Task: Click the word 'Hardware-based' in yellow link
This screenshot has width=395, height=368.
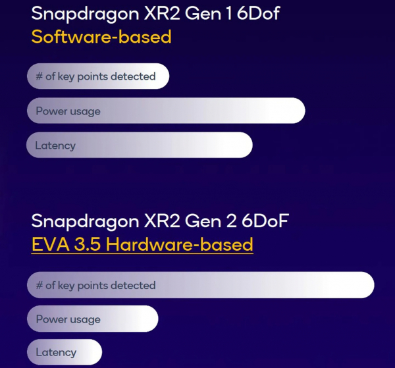Action: tap(179, 244)
